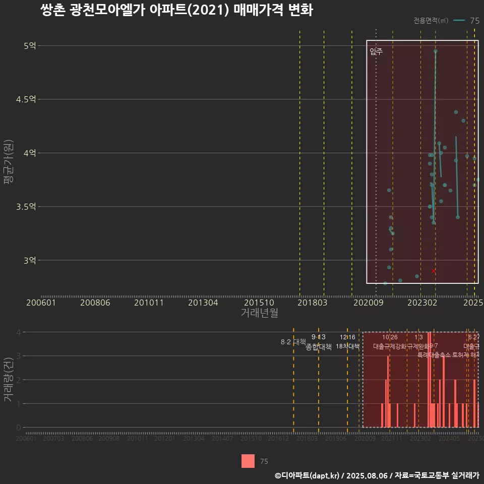Image resolution: width=484 pixels, height=484 pixels.
Task: Click the 202111 label on the volume chart axis
Action: (x=391, y=438)
